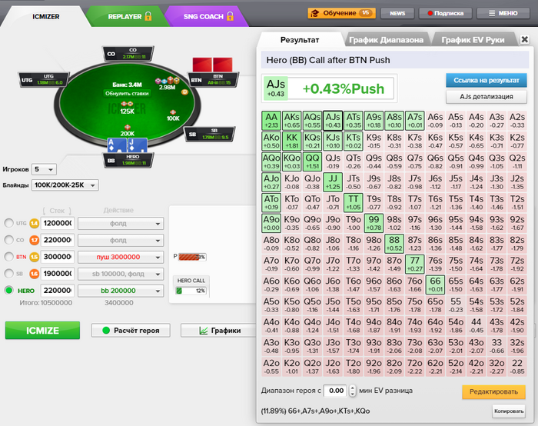Image resolution: width=538 pixels, height=426 pixels.
Task: Click the CO seat plate on table
Action: coord(128,54)
